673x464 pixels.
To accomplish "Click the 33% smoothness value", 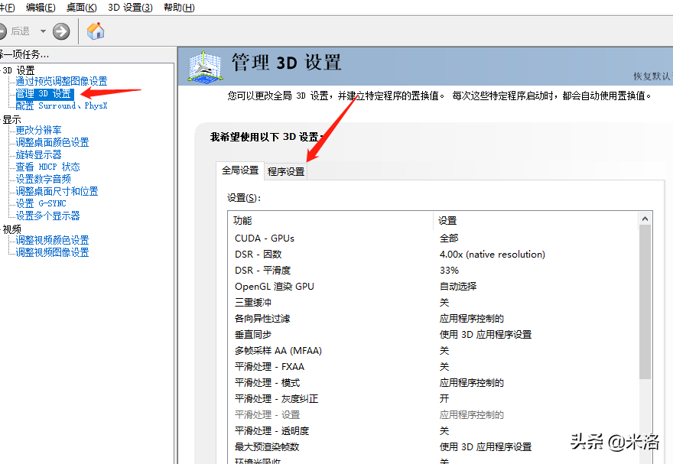I will coord(449,270).
